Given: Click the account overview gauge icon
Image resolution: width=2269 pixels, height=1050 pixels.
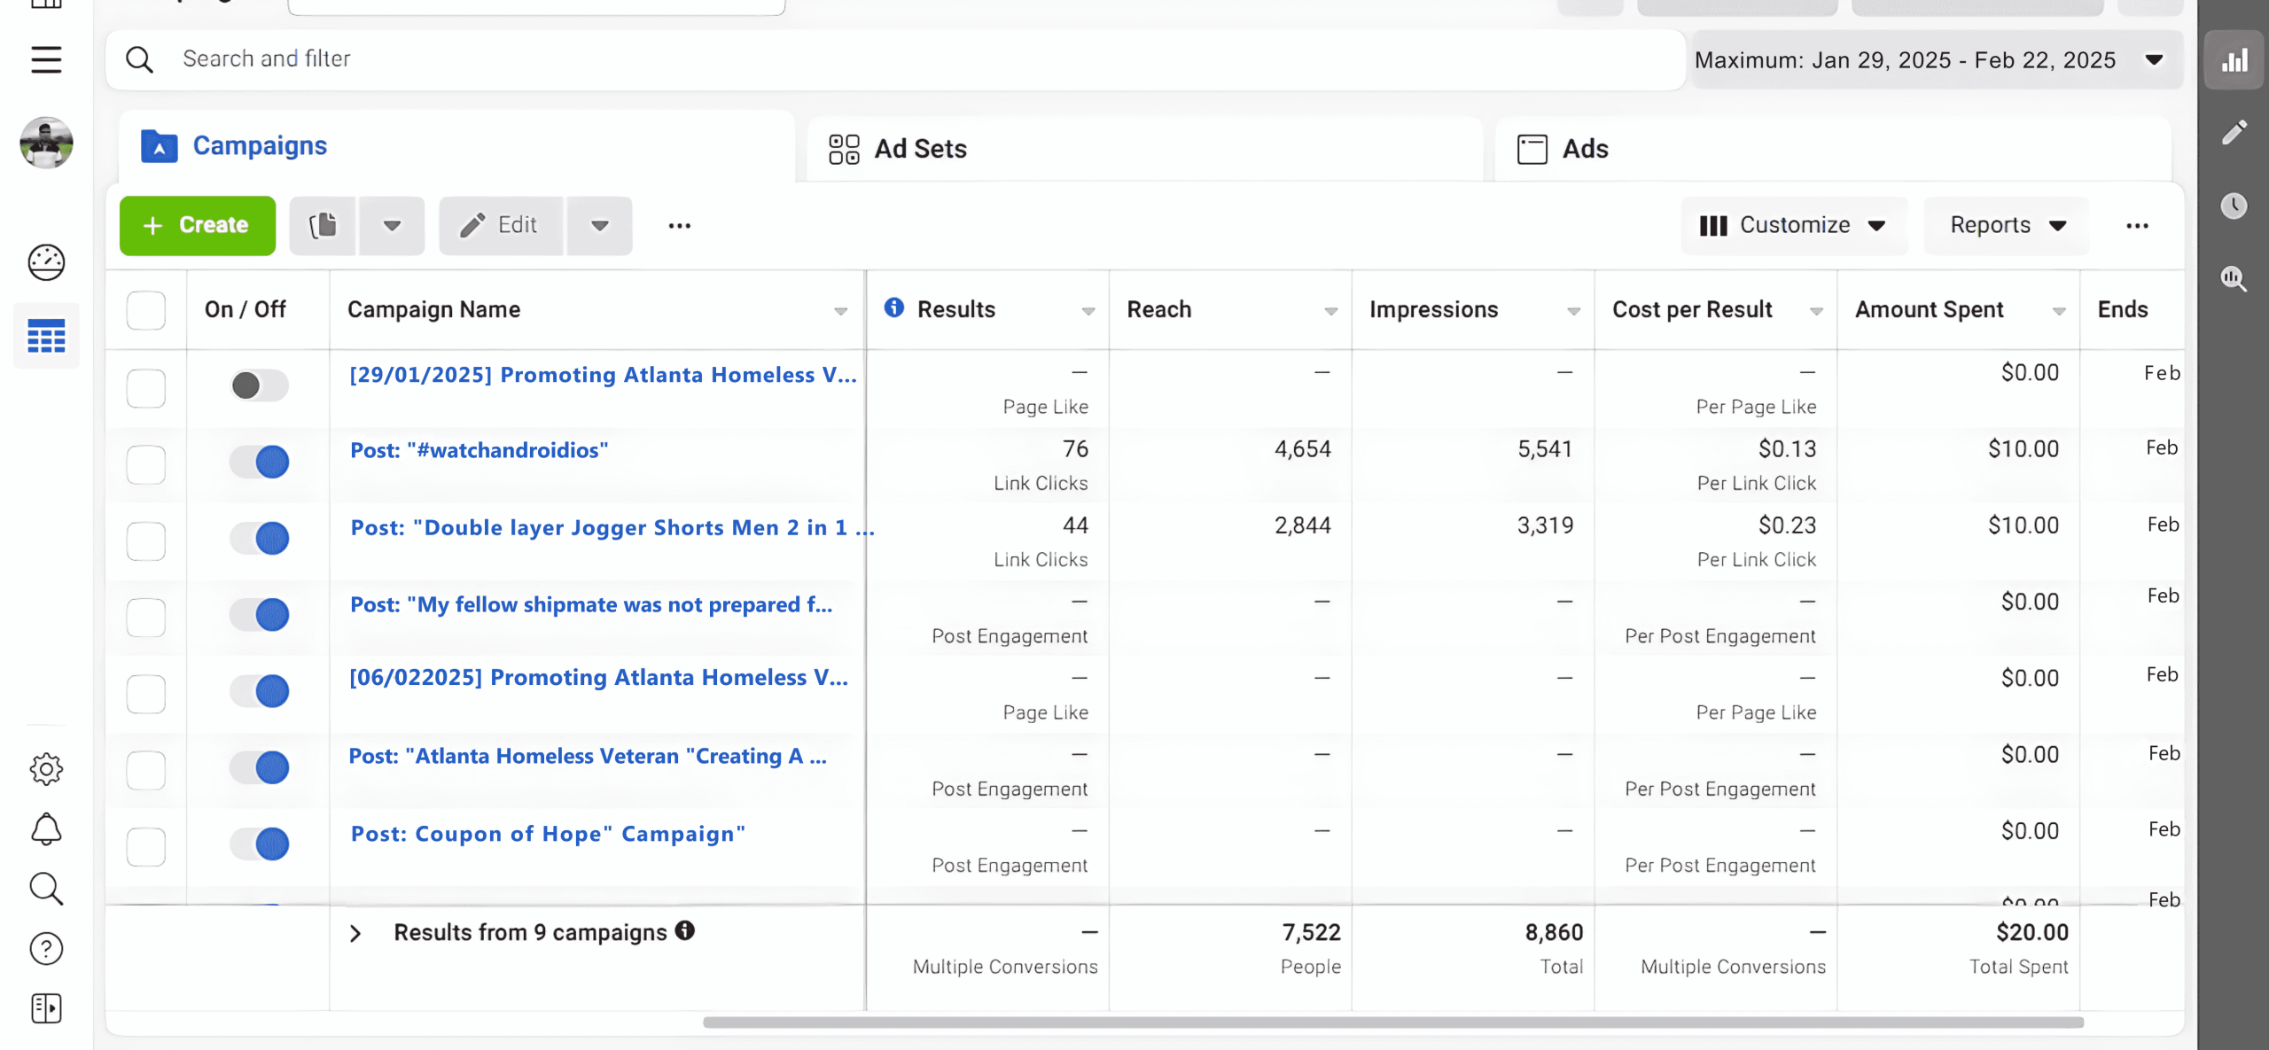Looking at the screenshot, I should point(46,262).
